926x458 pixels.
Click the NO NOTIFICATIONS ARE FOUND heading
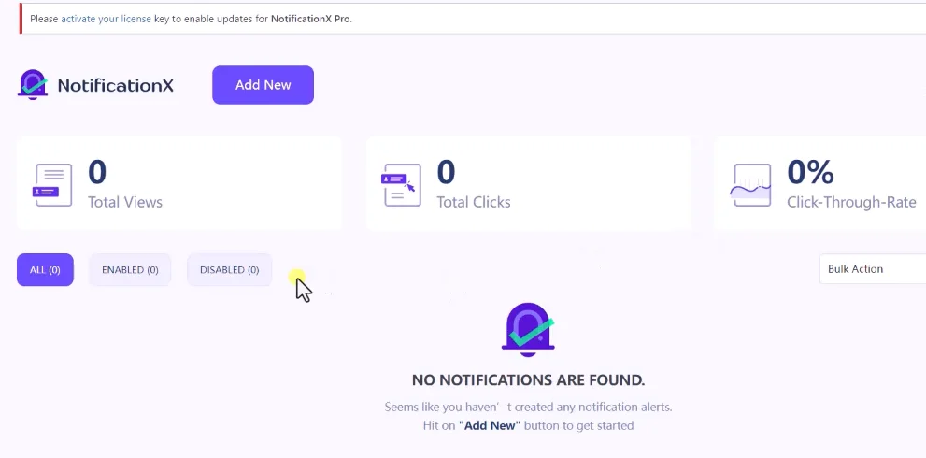coord(528,380)
